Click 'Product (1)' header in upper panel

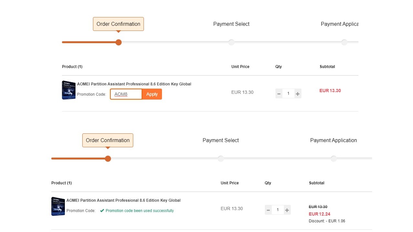[x=72, y=67]
